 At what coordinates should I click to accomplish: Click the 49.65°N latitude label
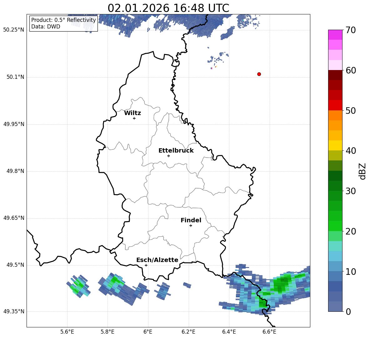tap(14, 218)
